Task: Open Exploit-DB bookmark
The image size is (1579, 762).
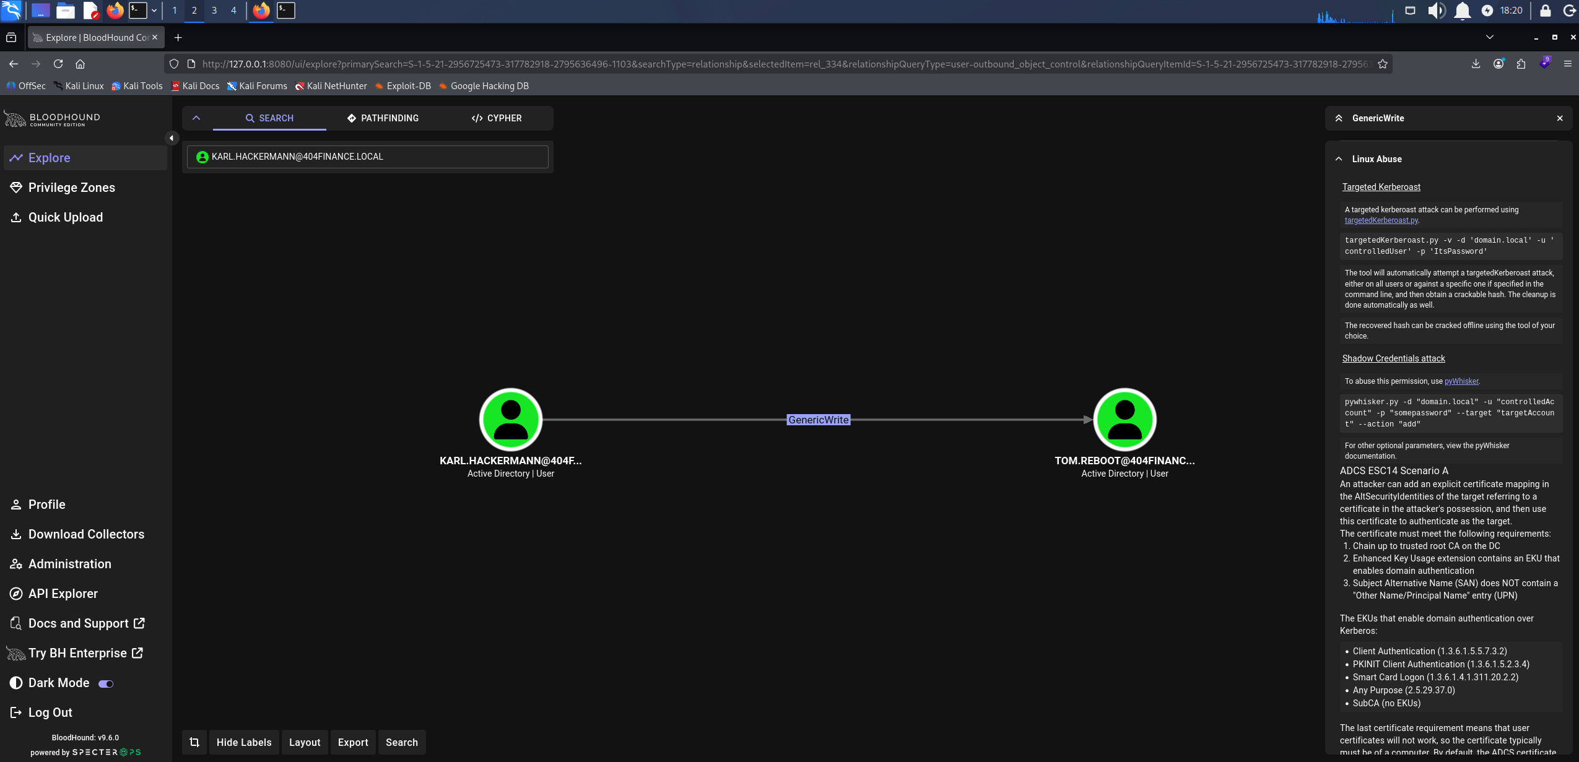Action: tap(402, 86)
